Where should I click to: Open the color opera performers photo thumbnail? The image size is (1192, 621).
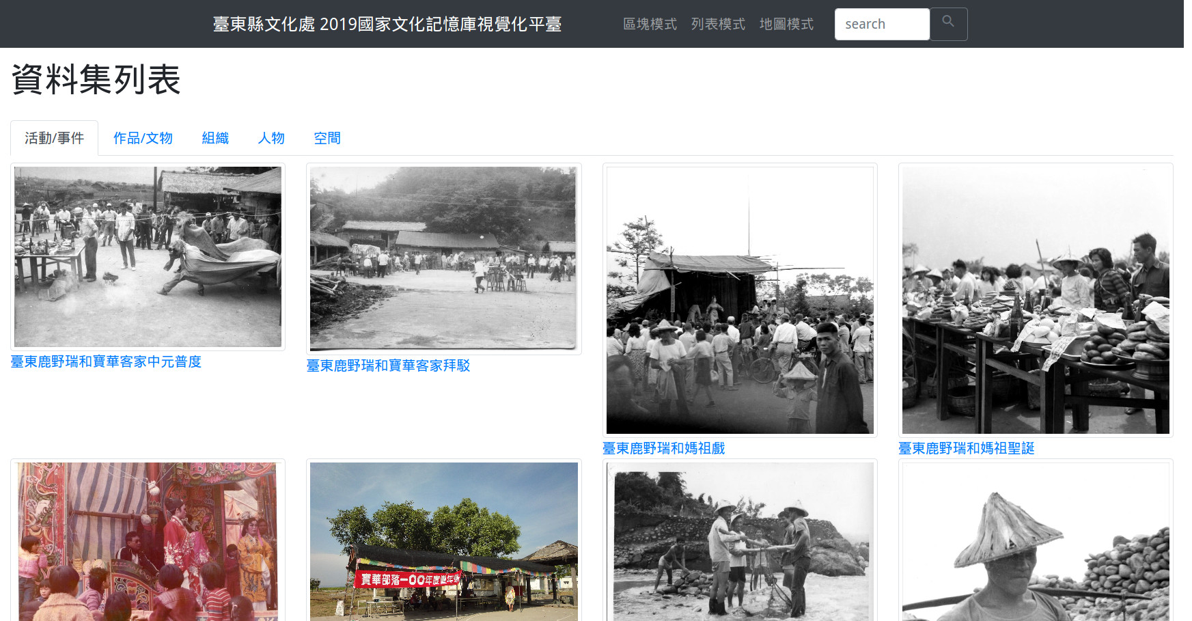coord(148,540)
